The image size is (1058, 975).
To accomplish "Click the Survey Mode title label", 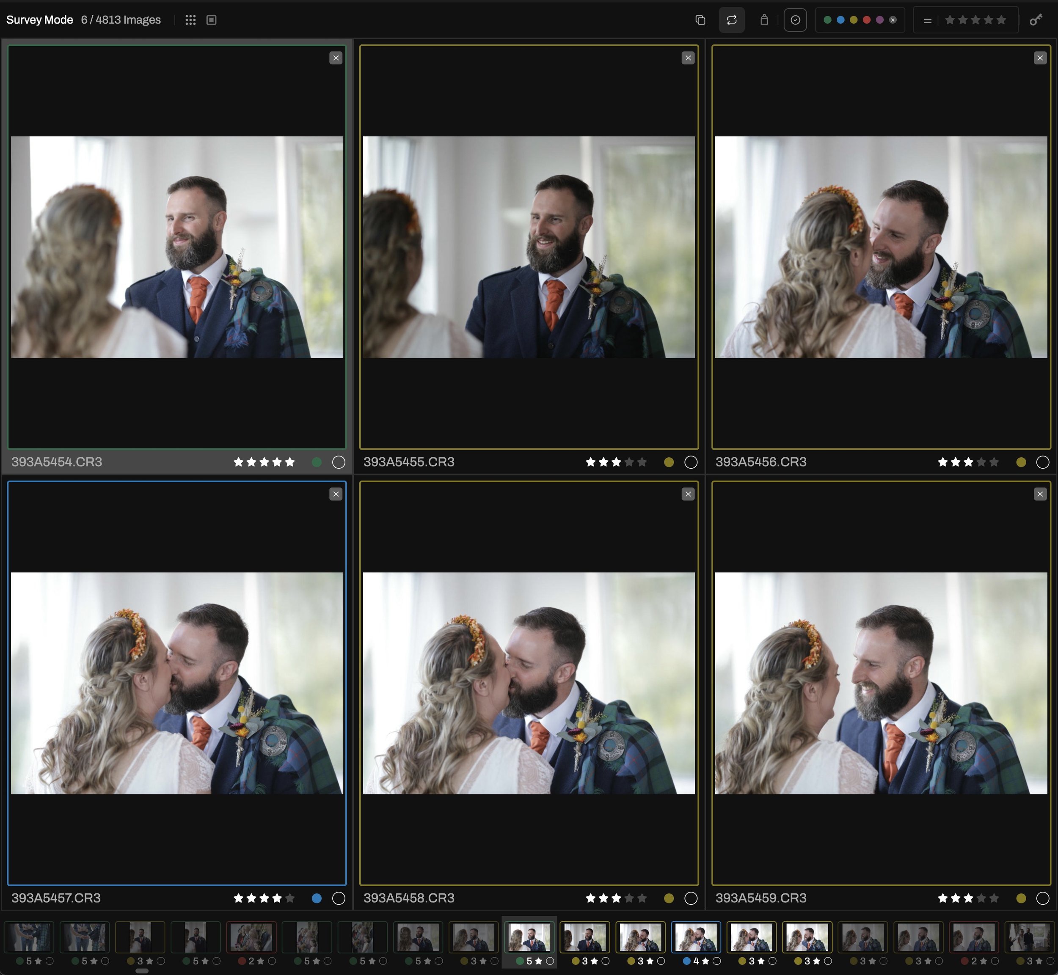I will pos(40,20).
